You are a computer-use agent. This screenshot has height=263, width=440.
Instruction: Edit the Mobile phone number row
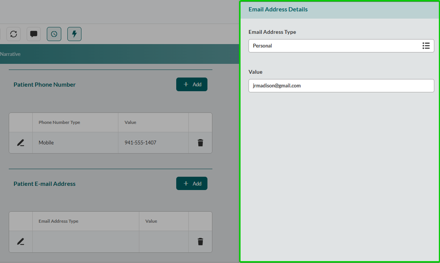point(21,143)
